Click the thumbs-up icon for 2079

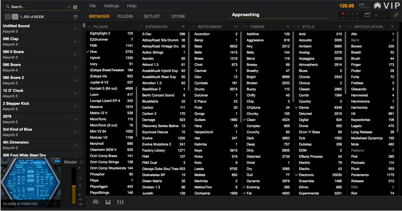point(76,119)
